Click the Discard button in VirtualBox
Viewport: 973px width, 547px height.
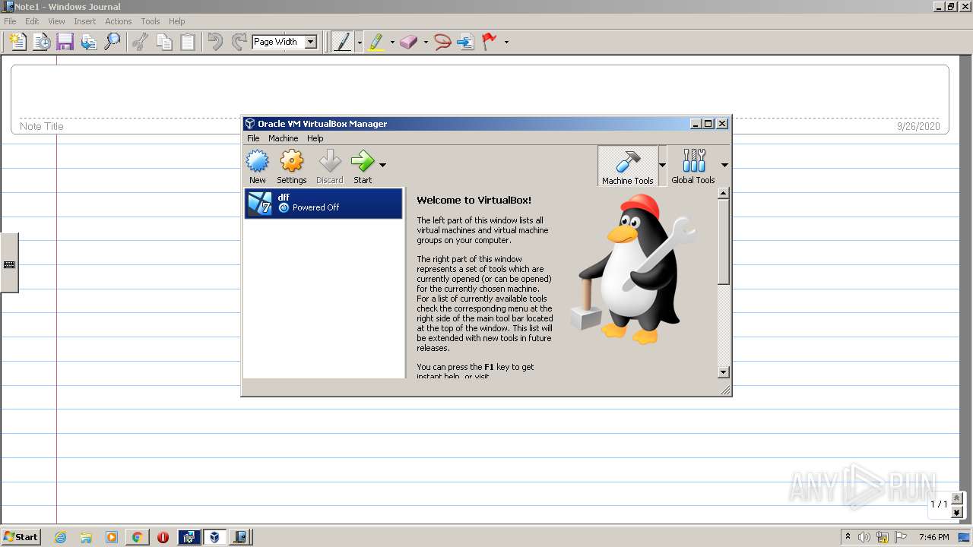(329, 166)
